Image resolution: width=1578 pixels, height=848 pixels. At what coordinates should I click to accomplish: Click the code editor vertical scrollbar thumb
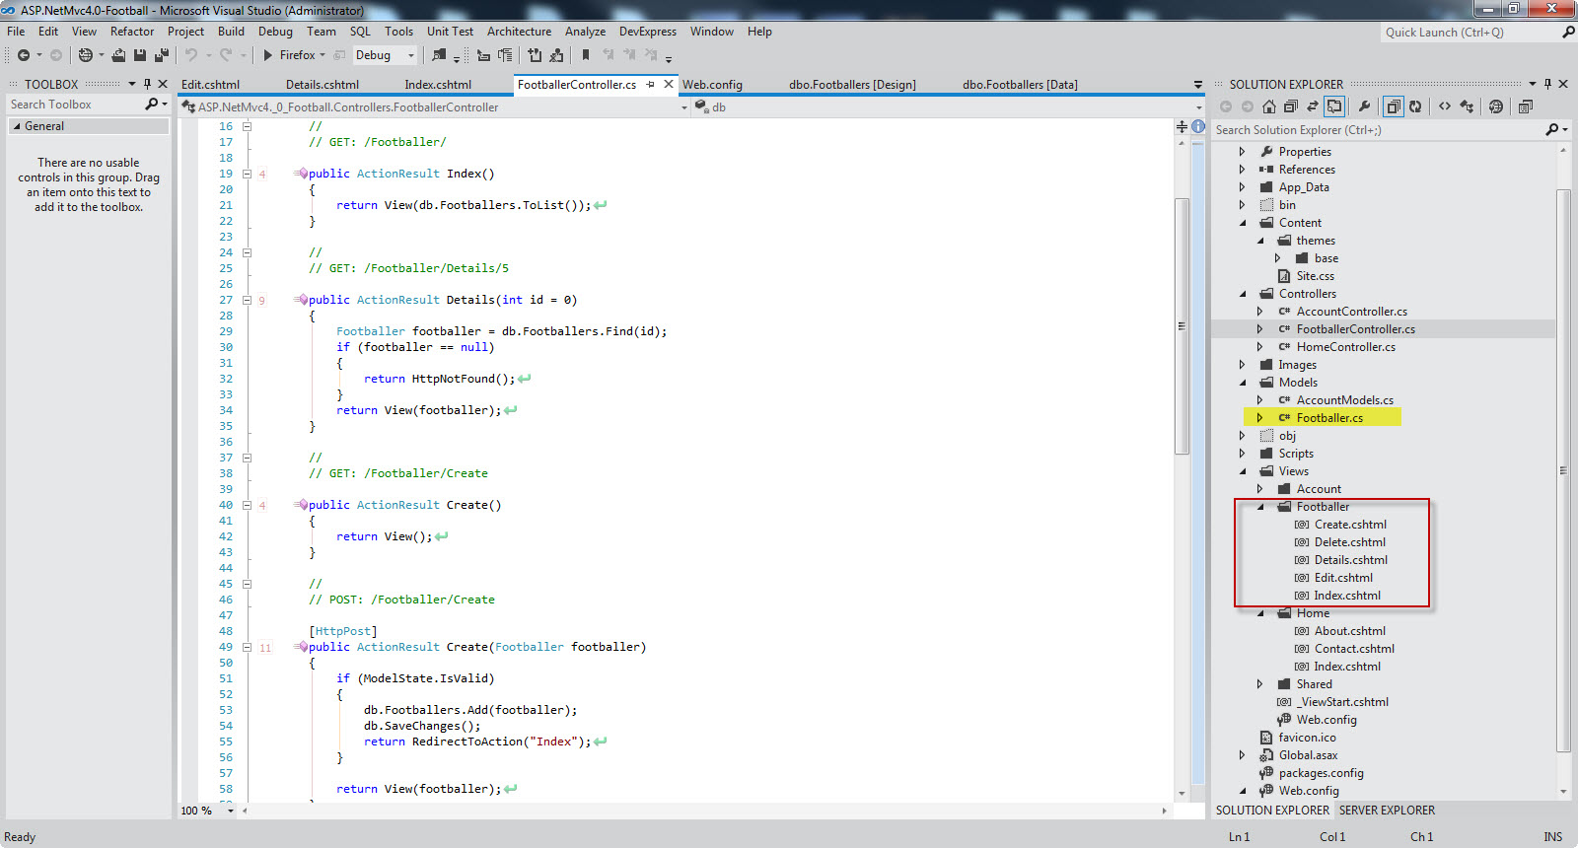point(1182,325)
